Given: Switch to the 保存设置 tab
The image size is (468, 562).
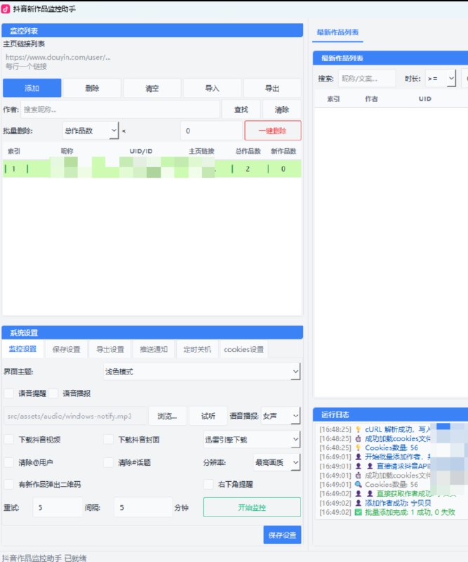Looking at the screenshot, I should point(66,349).
